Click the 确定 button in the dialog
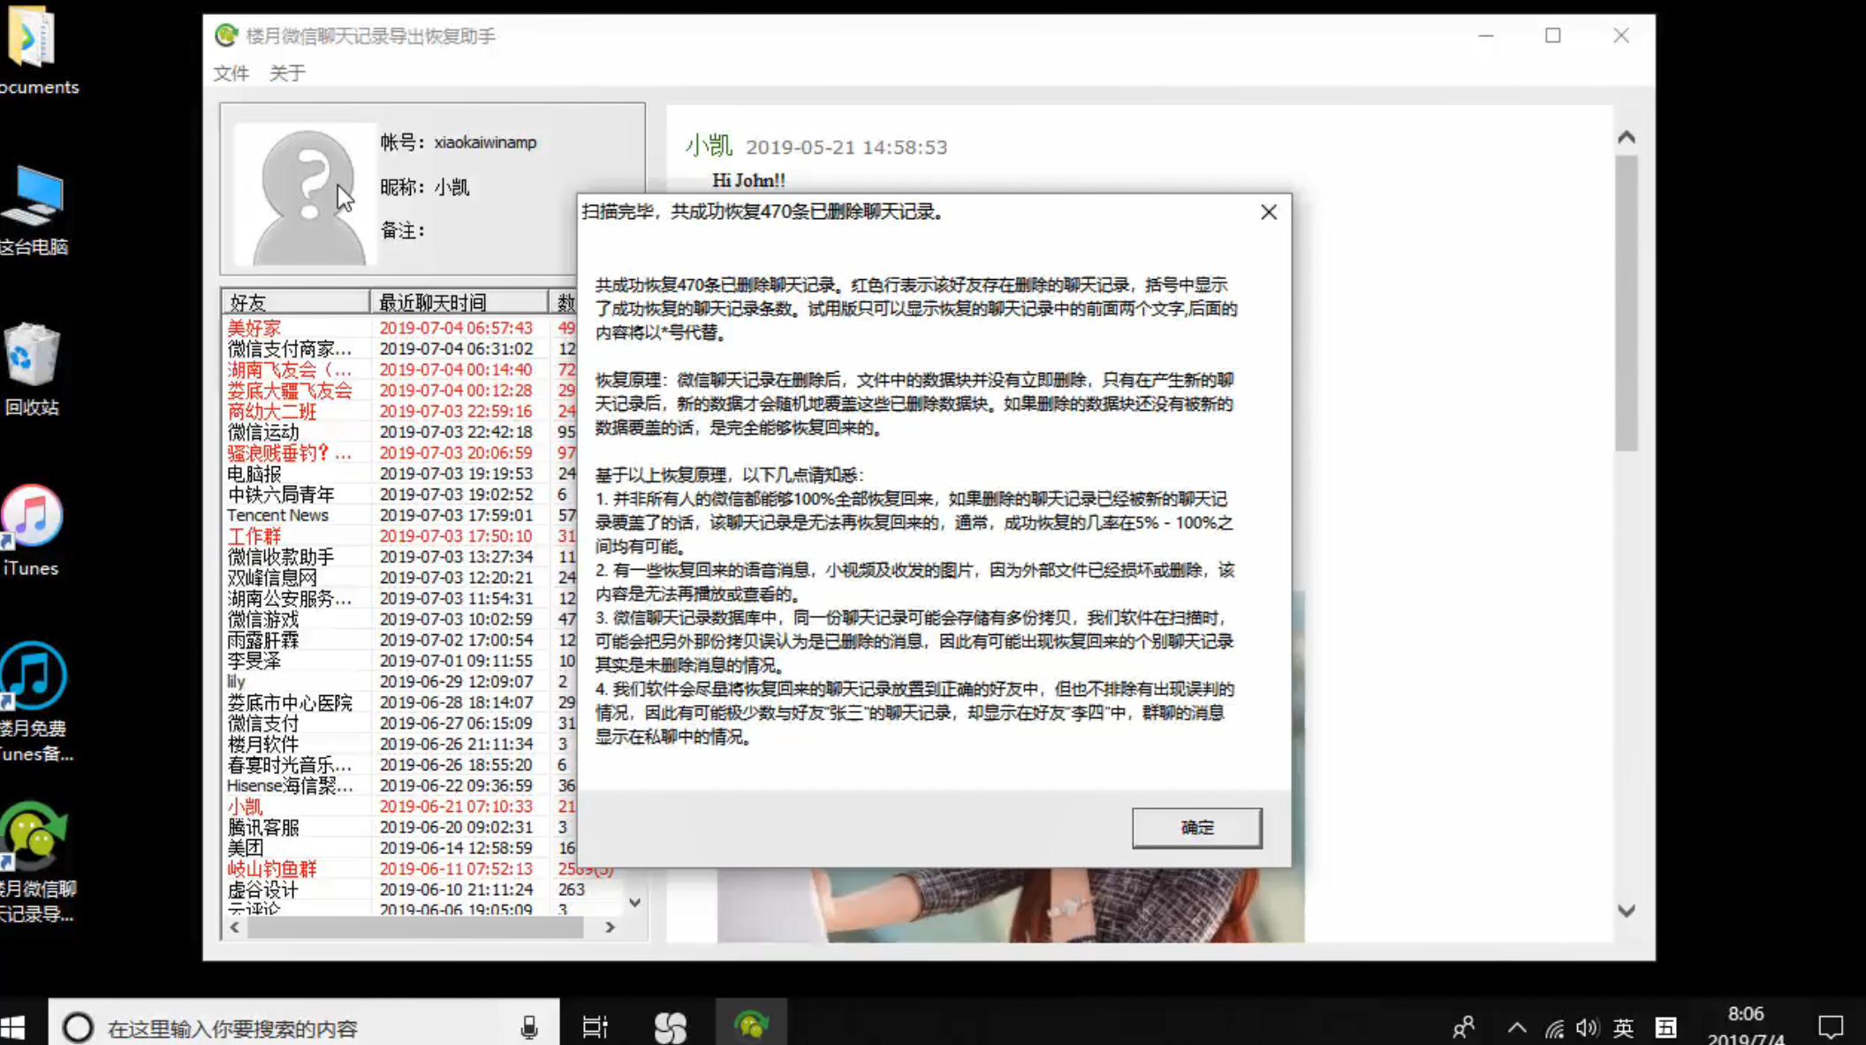 [x=1196, y=828]
